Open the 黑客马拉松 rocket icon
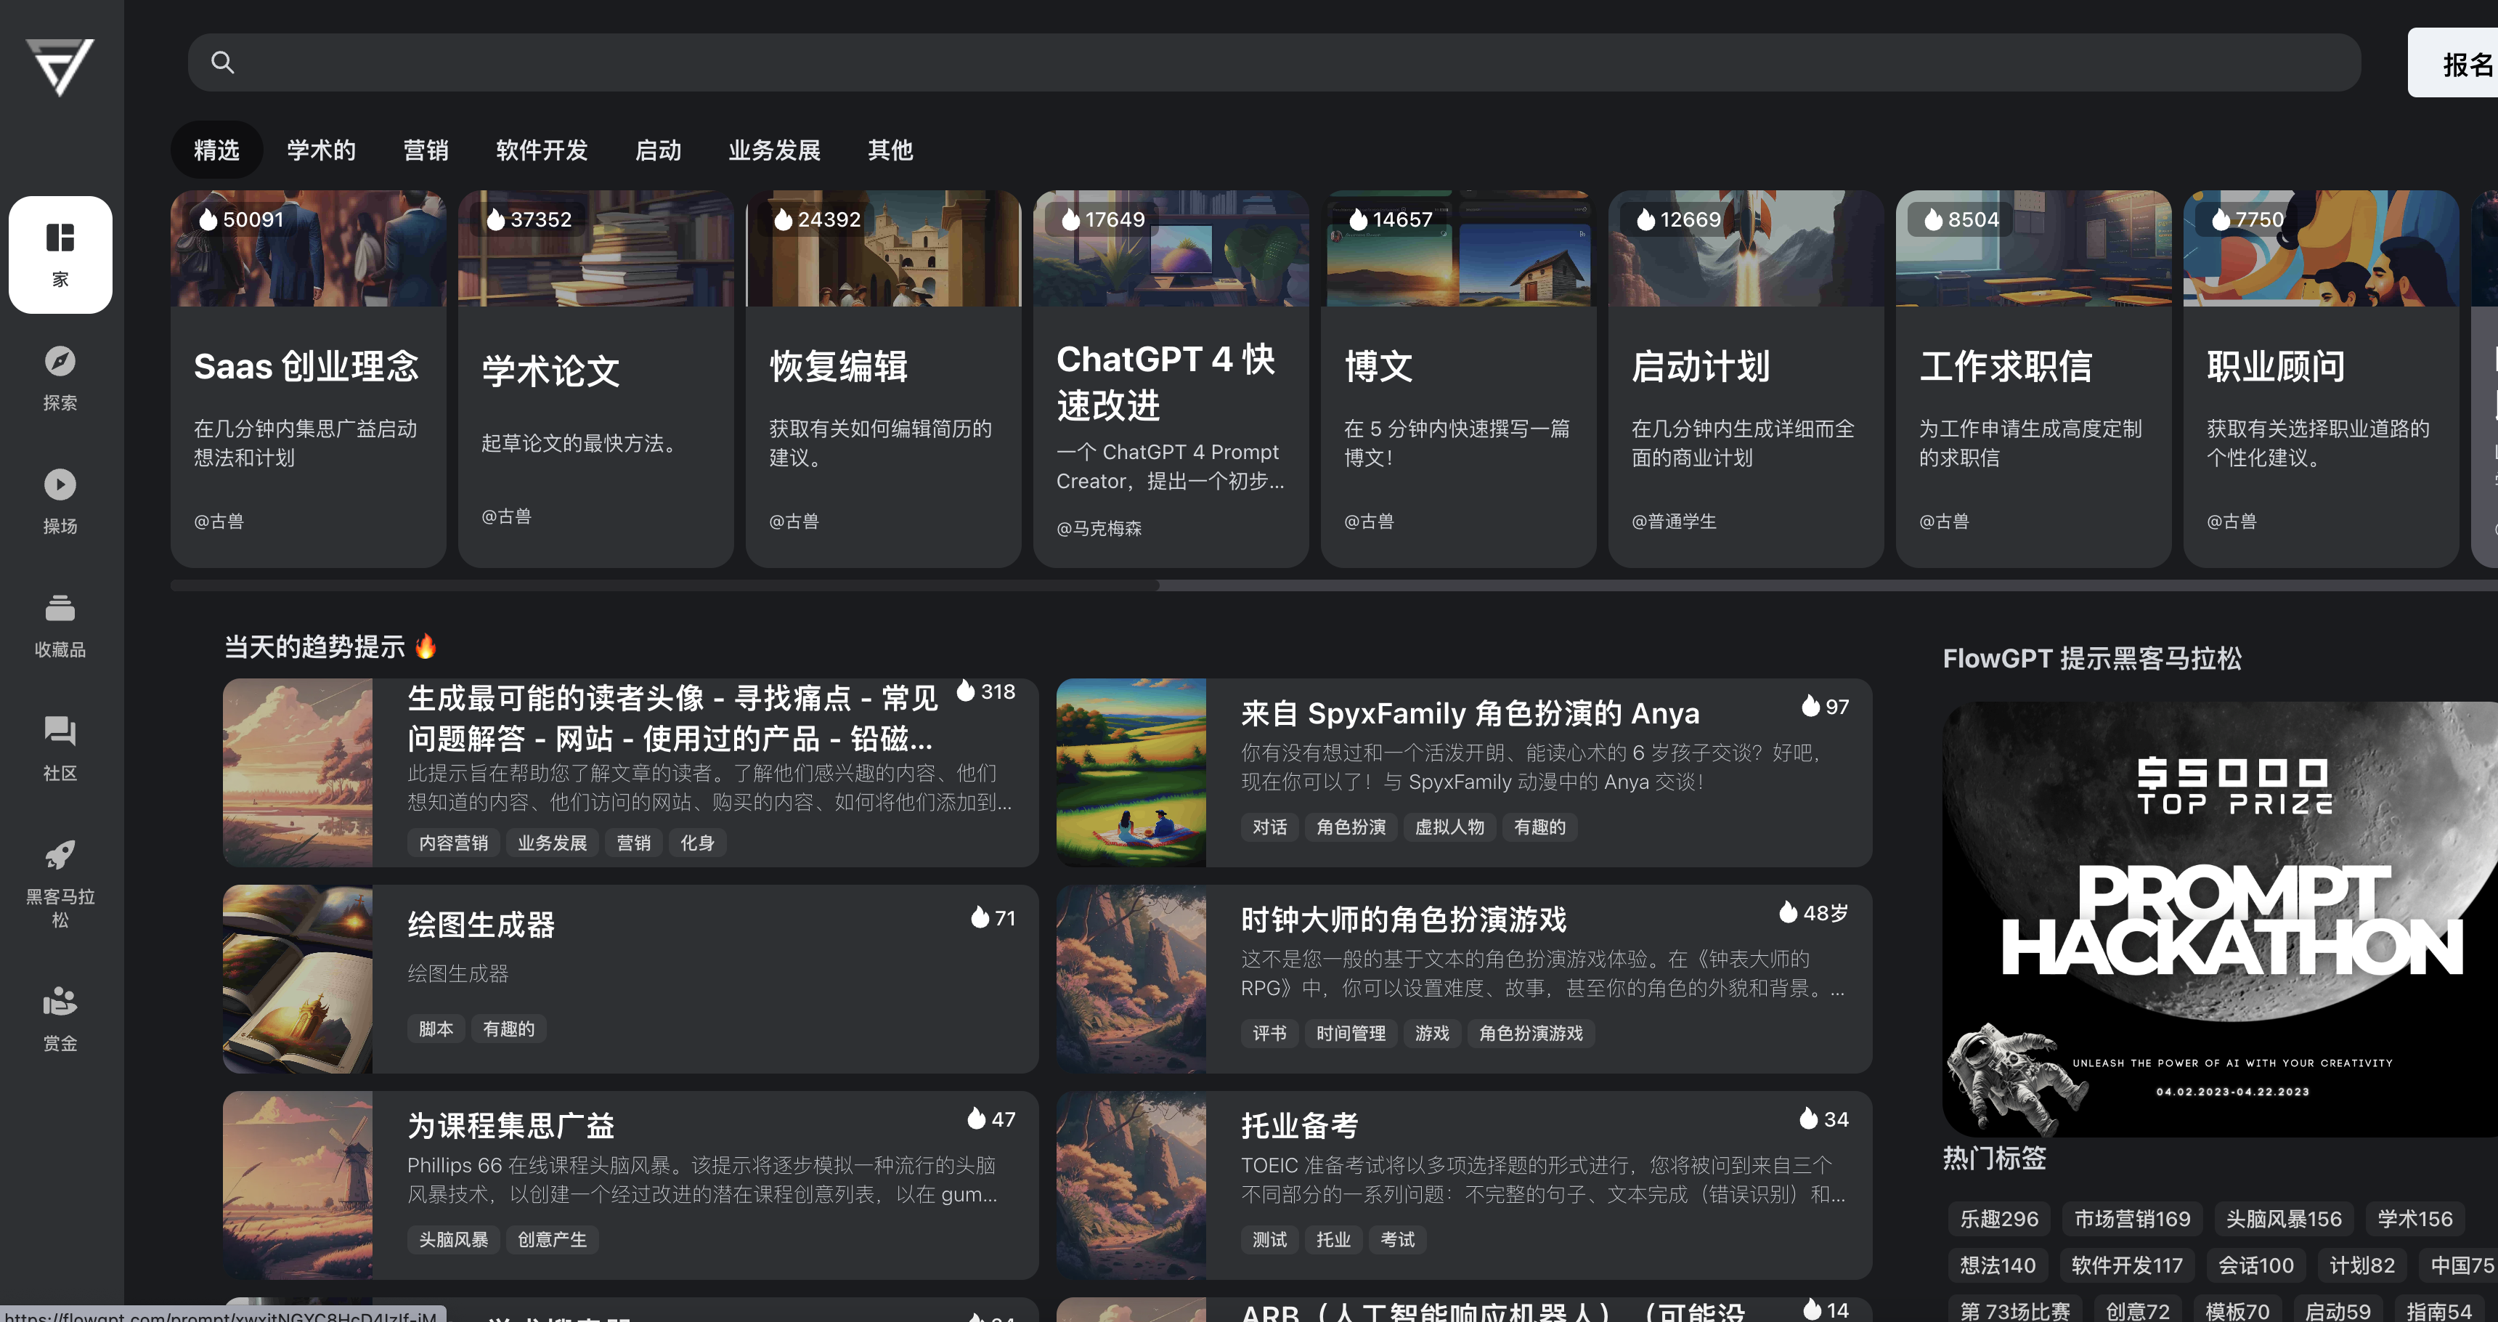 click(60, 856)
